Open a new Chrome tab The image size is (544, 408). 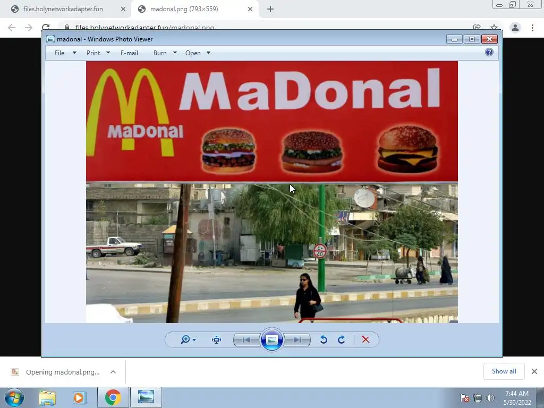pyautogui.click(x=270, y=9)
